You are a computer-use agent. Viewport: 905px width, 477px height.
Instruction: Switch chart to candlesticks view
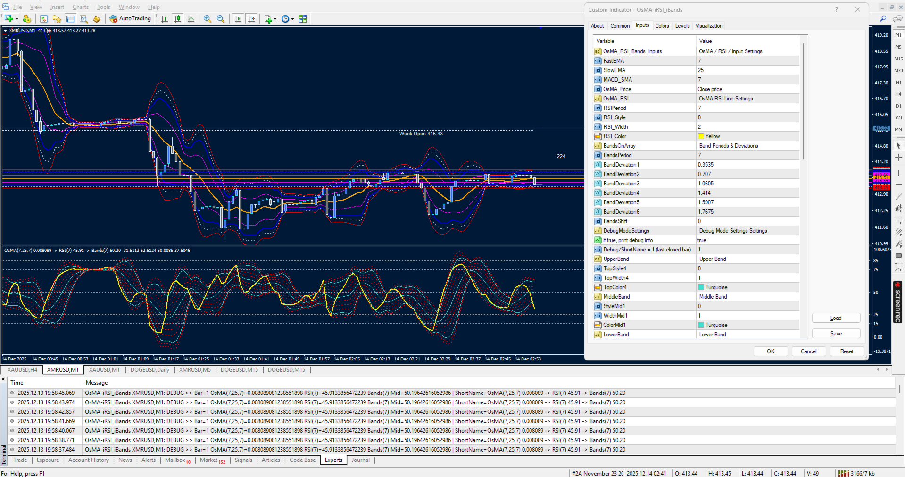[178, 19]
